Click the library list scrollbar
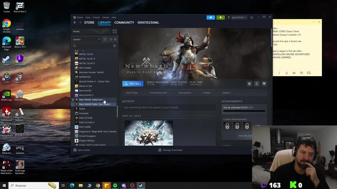Screen dimensions: 337x189 coord(118,111)
